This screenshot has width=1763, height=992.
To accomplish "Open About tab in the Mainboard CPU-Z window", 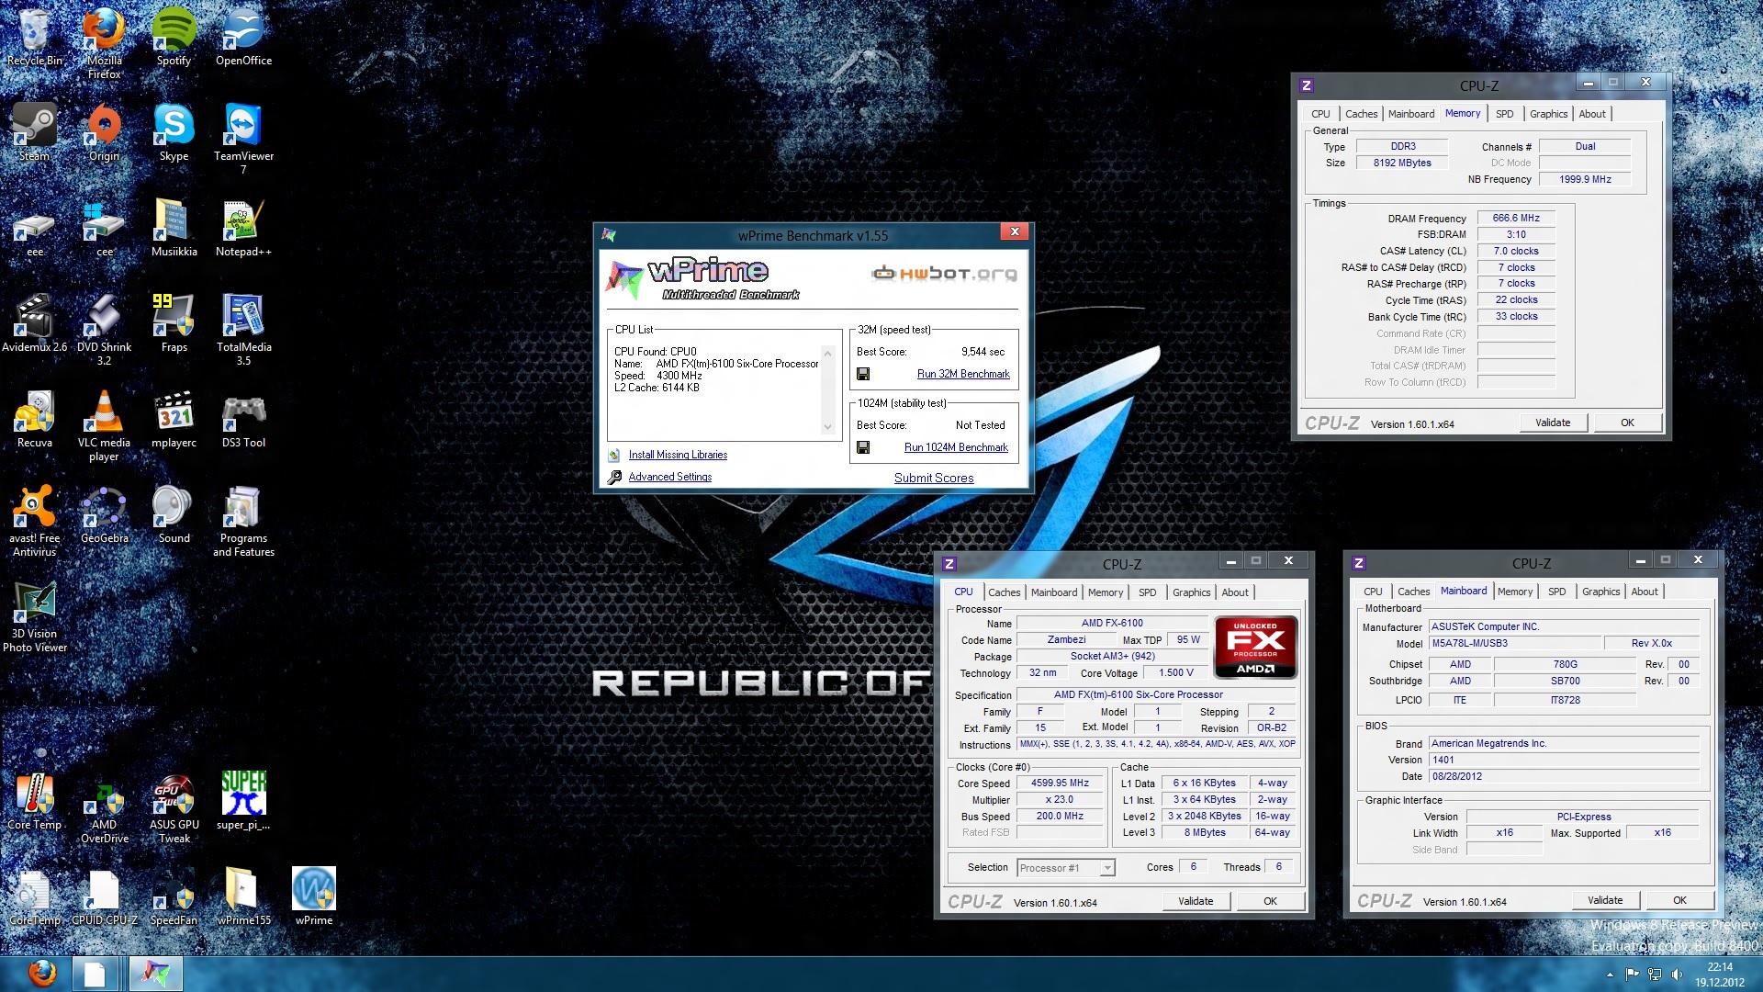I will (x=1644, y=592).
